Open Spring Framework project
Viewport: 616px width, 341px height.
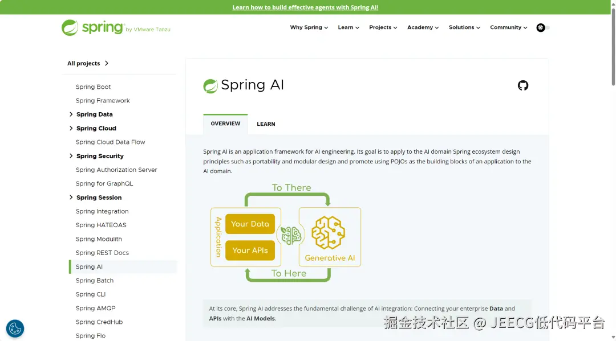pos(103,101)
